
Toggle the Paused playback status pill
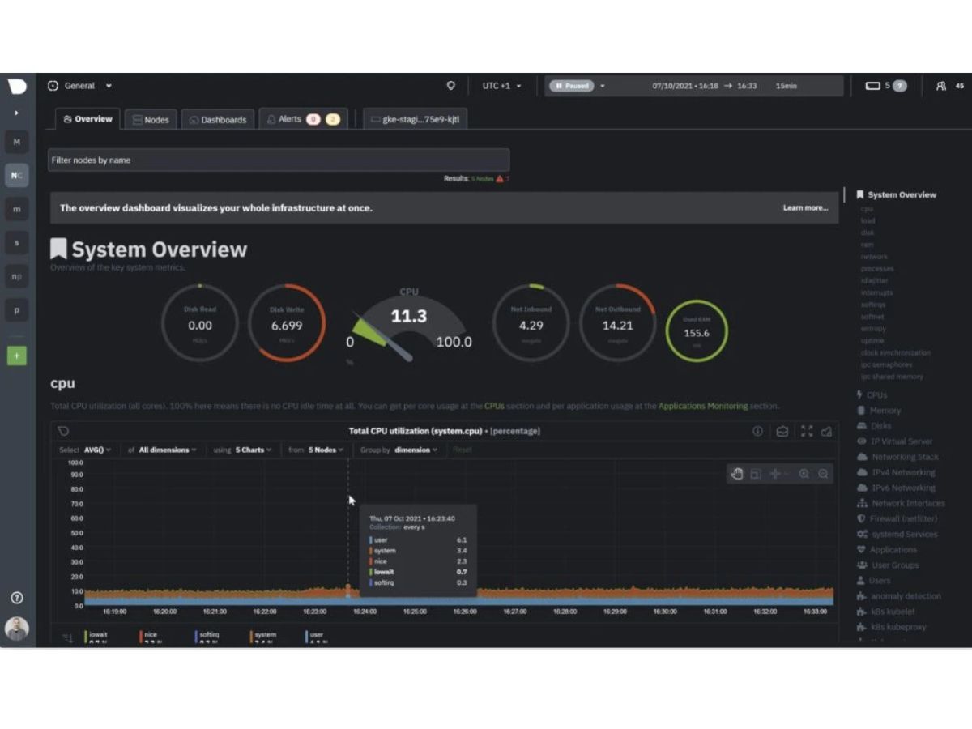572,86
